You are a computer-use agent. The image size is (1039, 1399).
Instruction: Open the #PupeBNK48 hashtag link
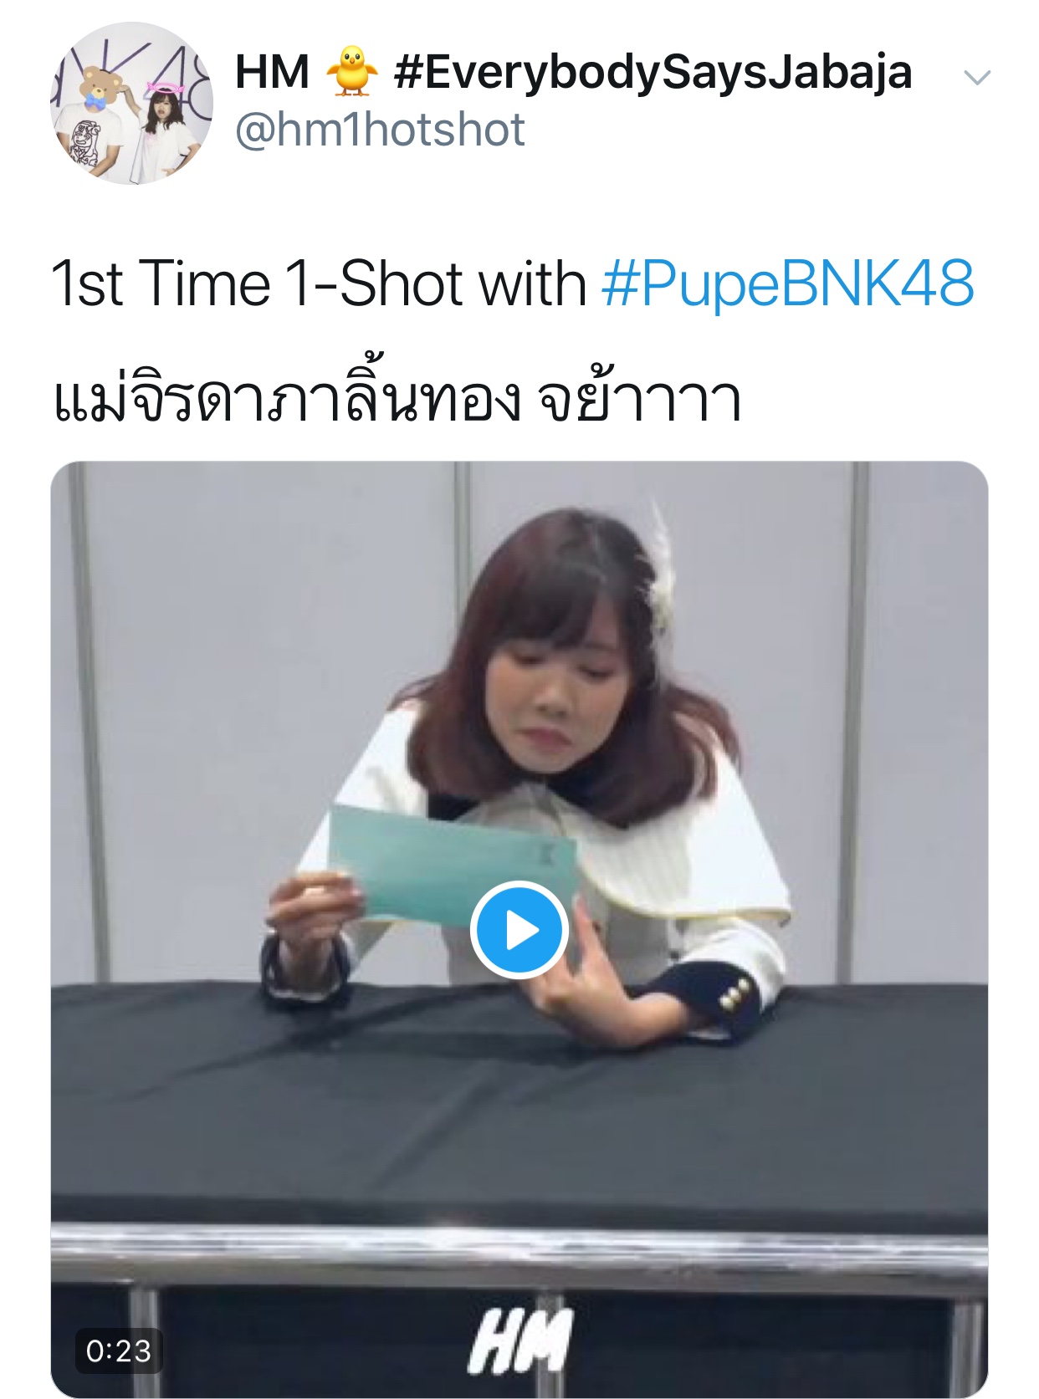787,283
